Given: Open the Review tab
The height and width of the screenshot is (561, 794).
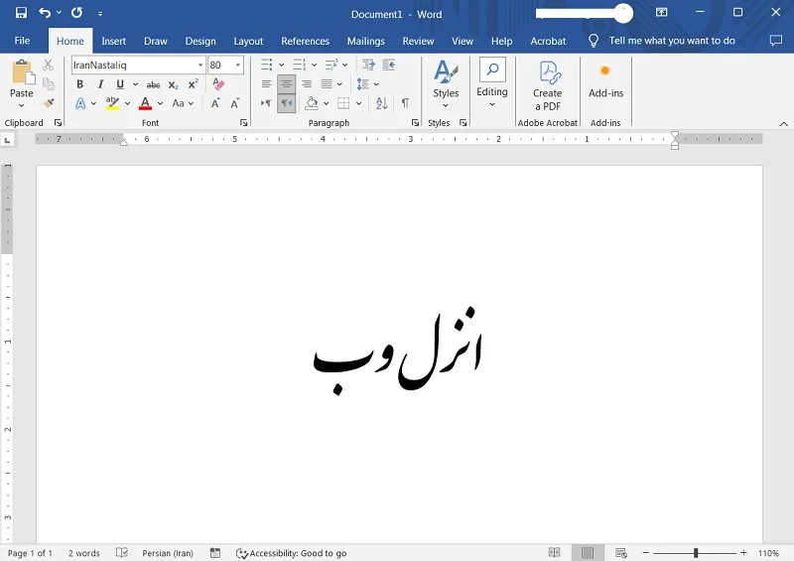Looking at the screenshot, I should (418, 41).
